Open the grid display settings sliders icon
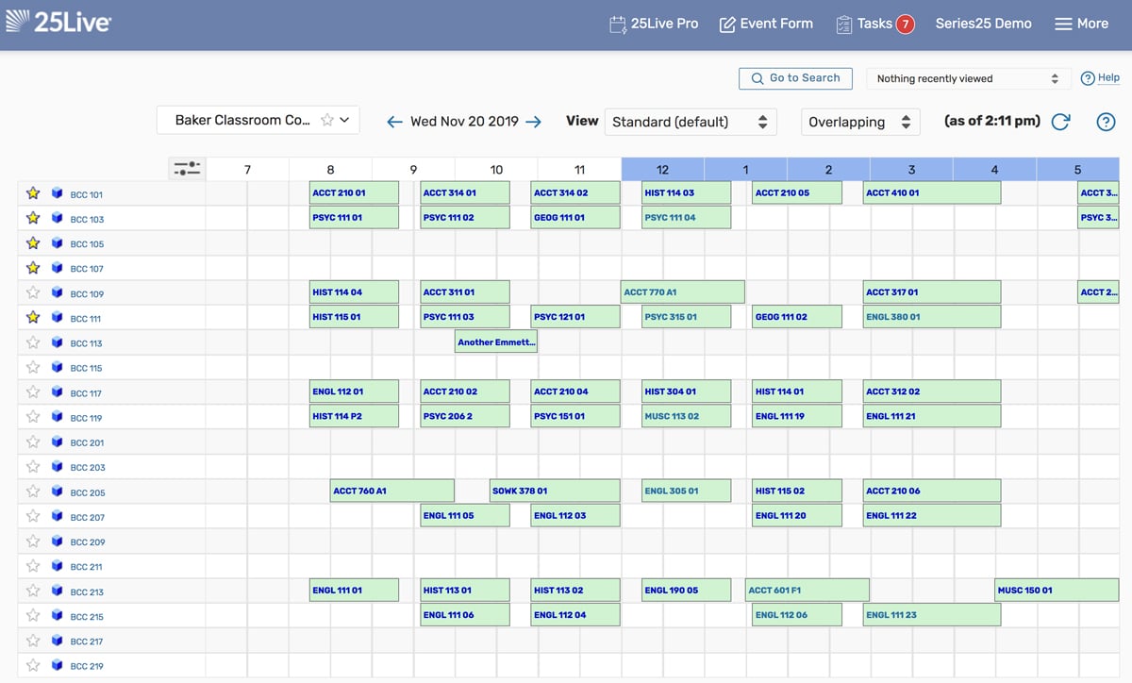 tap(187, 169)
